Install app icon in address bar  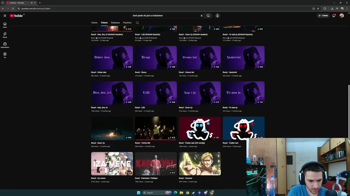313,8
